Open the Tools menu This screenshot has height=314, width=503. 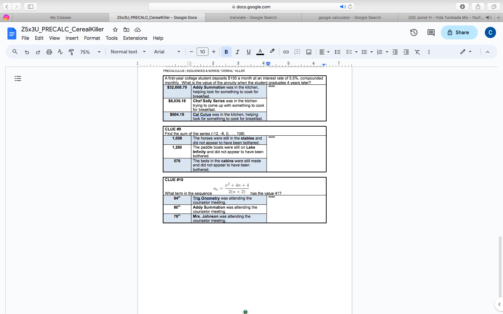(112, 38)
